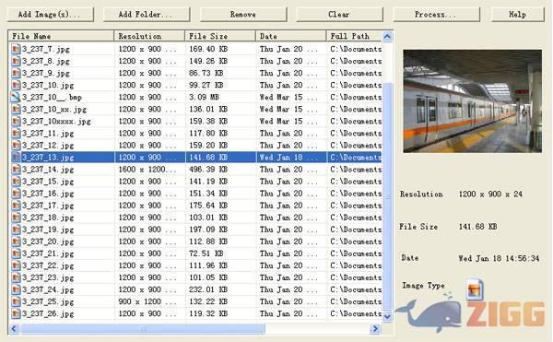Click the file icon of 3_237_17.jpg
Screen dimensions: 553x342
click(16, 206)
